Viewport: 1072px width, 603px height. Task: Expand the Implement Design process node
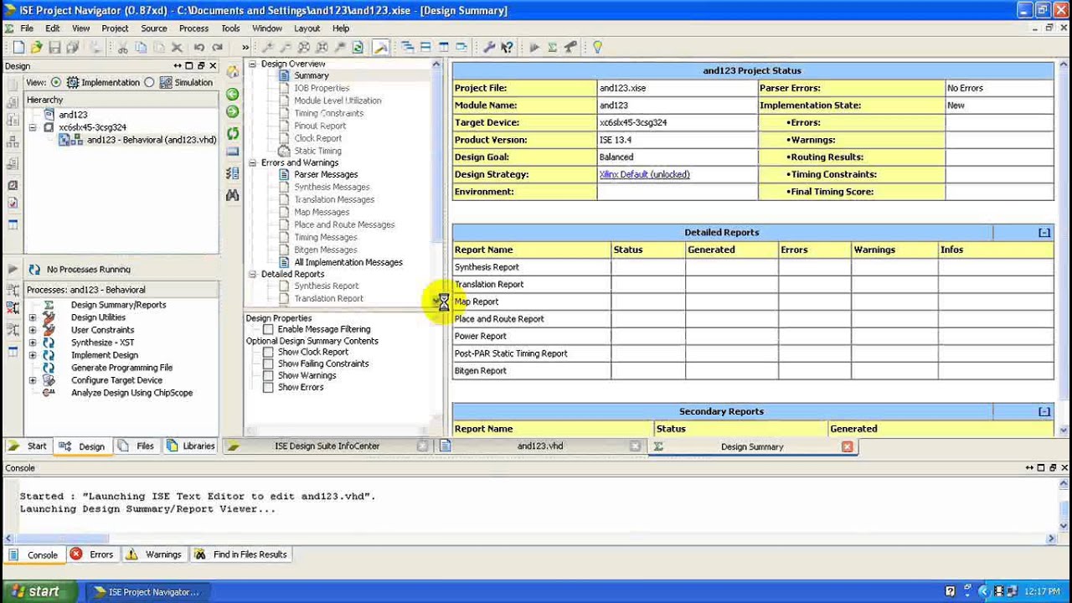[33, 355]
